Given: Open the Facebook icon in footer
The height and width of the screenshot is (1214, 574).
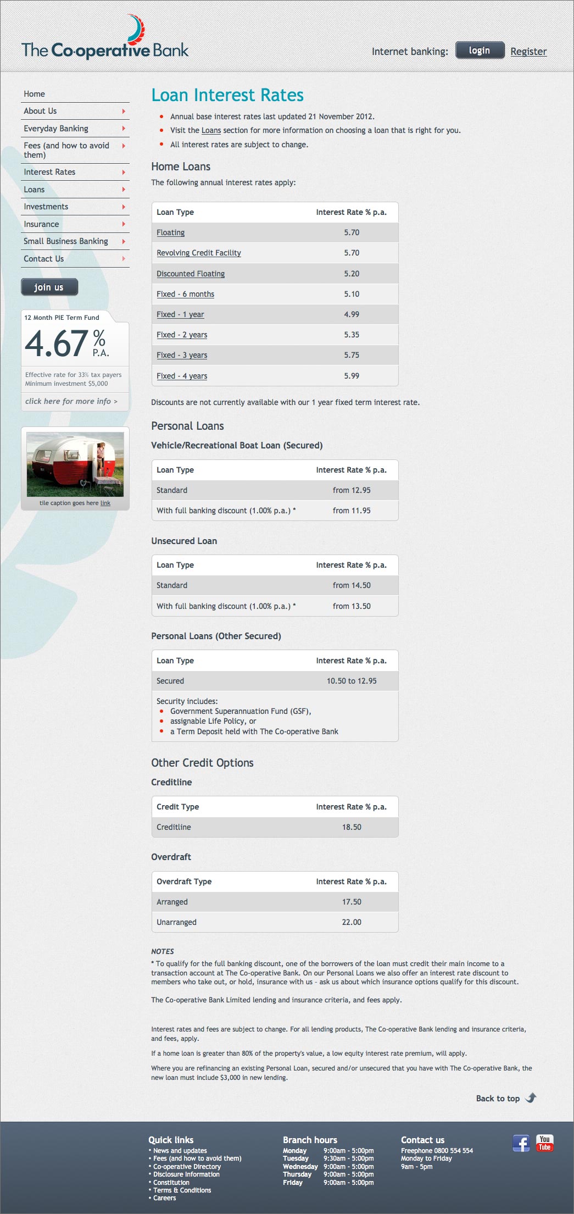Looking at the screenshot, I should pyautogui.click(x=521, y=1143).
